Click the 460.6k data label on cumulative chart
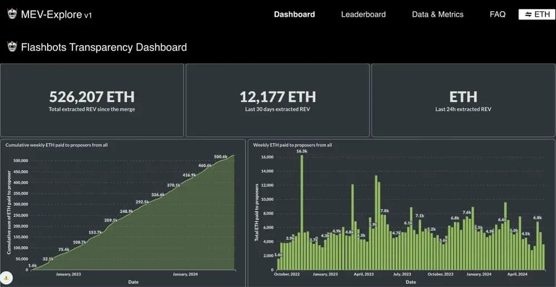The height and width of the screenshot is (287, 556). [205, 165]
